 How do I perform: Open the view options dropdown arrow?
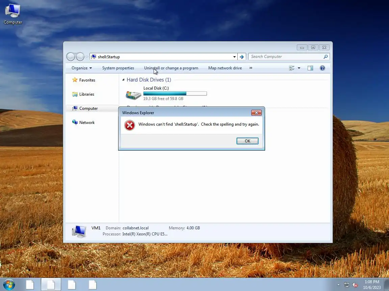299,68
